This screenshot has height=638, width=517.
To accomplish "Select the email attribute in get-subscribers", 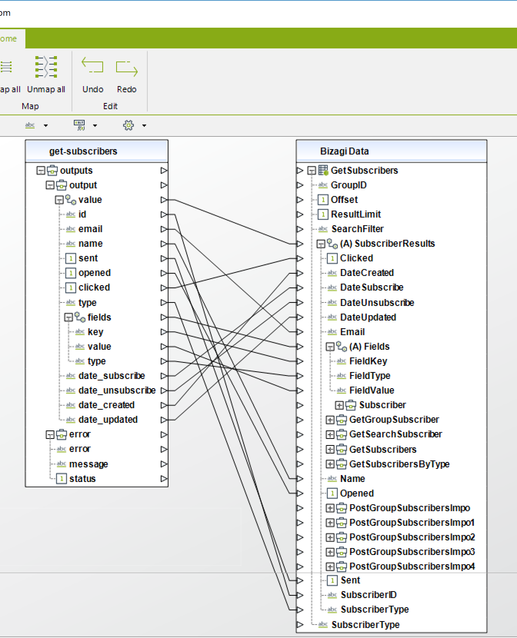I will tap(90, 229).
